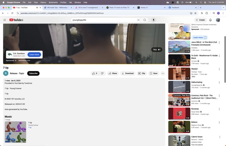Open Chrome tab search dropdown arrow
Screen dimensions: 226x146
[x=223, y=8]
